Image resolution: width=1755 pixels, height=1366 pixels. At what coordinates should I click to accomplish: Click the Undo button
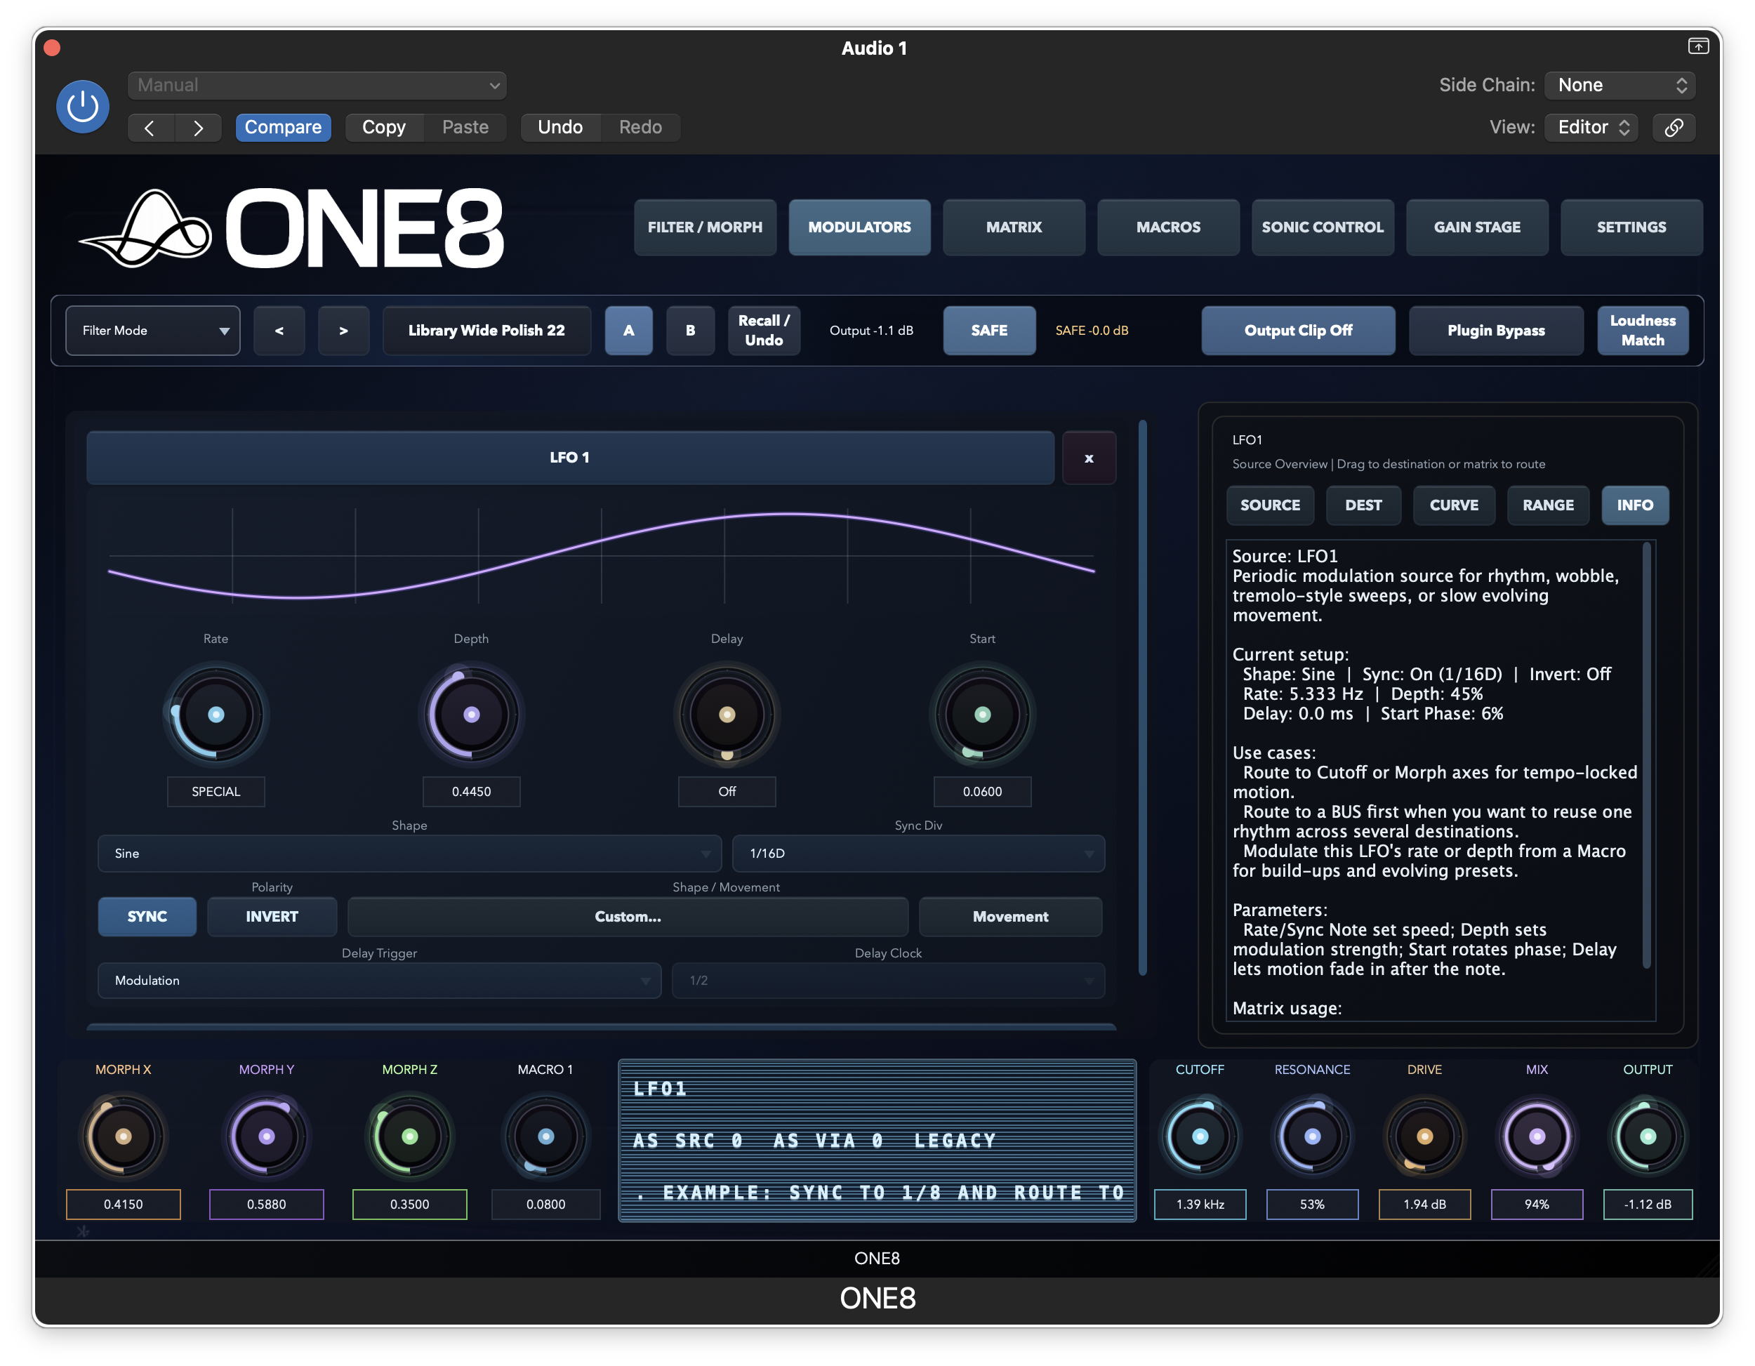pyautogui.click(x=560, y=127)
